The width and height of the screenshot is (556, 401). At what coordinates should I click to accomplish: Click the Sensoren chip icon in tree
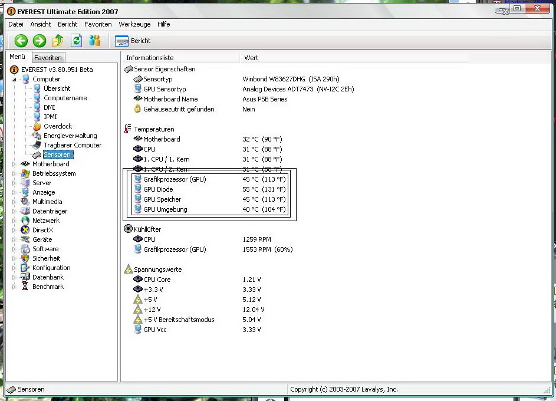coord(37,155)
